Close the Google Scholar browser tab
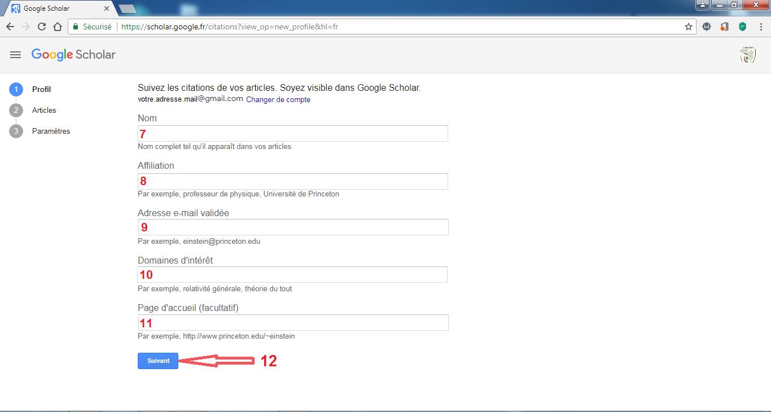771x412 pixels. [107, 8]
